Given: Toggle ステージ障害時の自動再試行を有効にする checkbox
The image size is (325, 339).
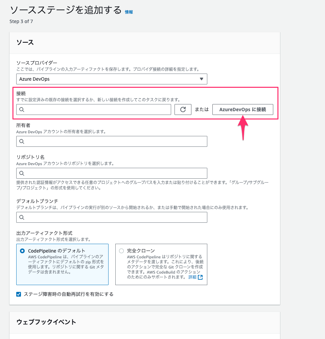Looking at the screenshot, I should [19, 294].
